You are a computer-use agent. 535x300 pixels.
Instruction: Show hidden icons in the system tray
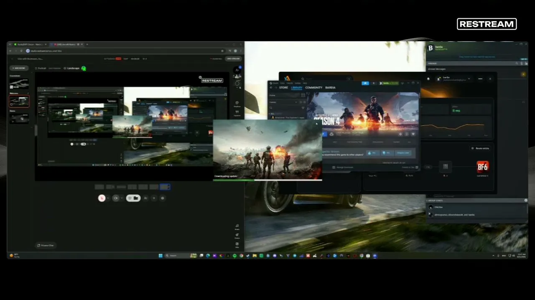493,256
